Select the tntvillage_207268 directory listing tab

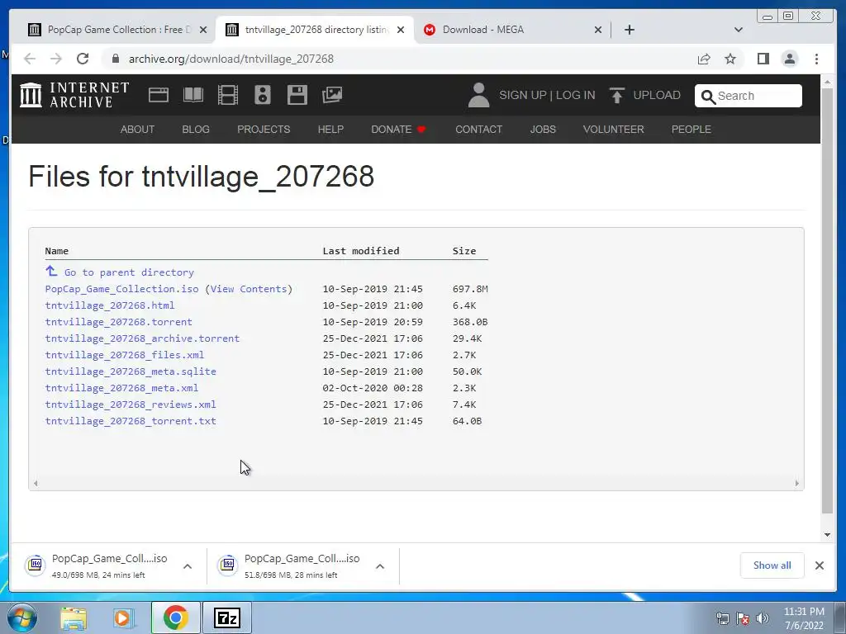coord(315,30)
